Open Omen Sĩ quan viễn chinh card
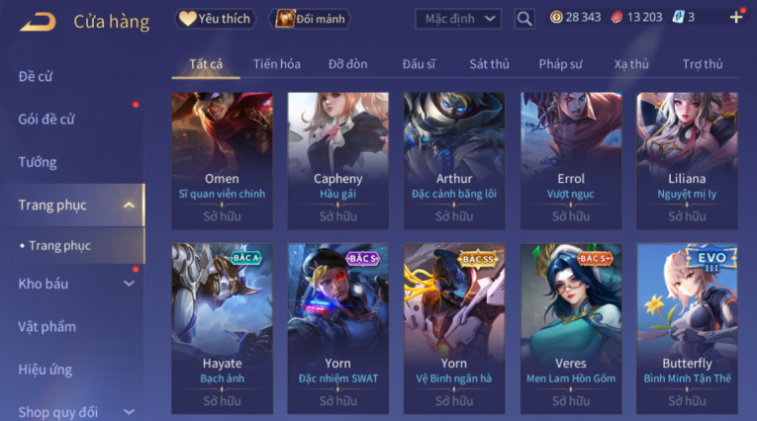 pyautogui.click(x=222, y=160)
